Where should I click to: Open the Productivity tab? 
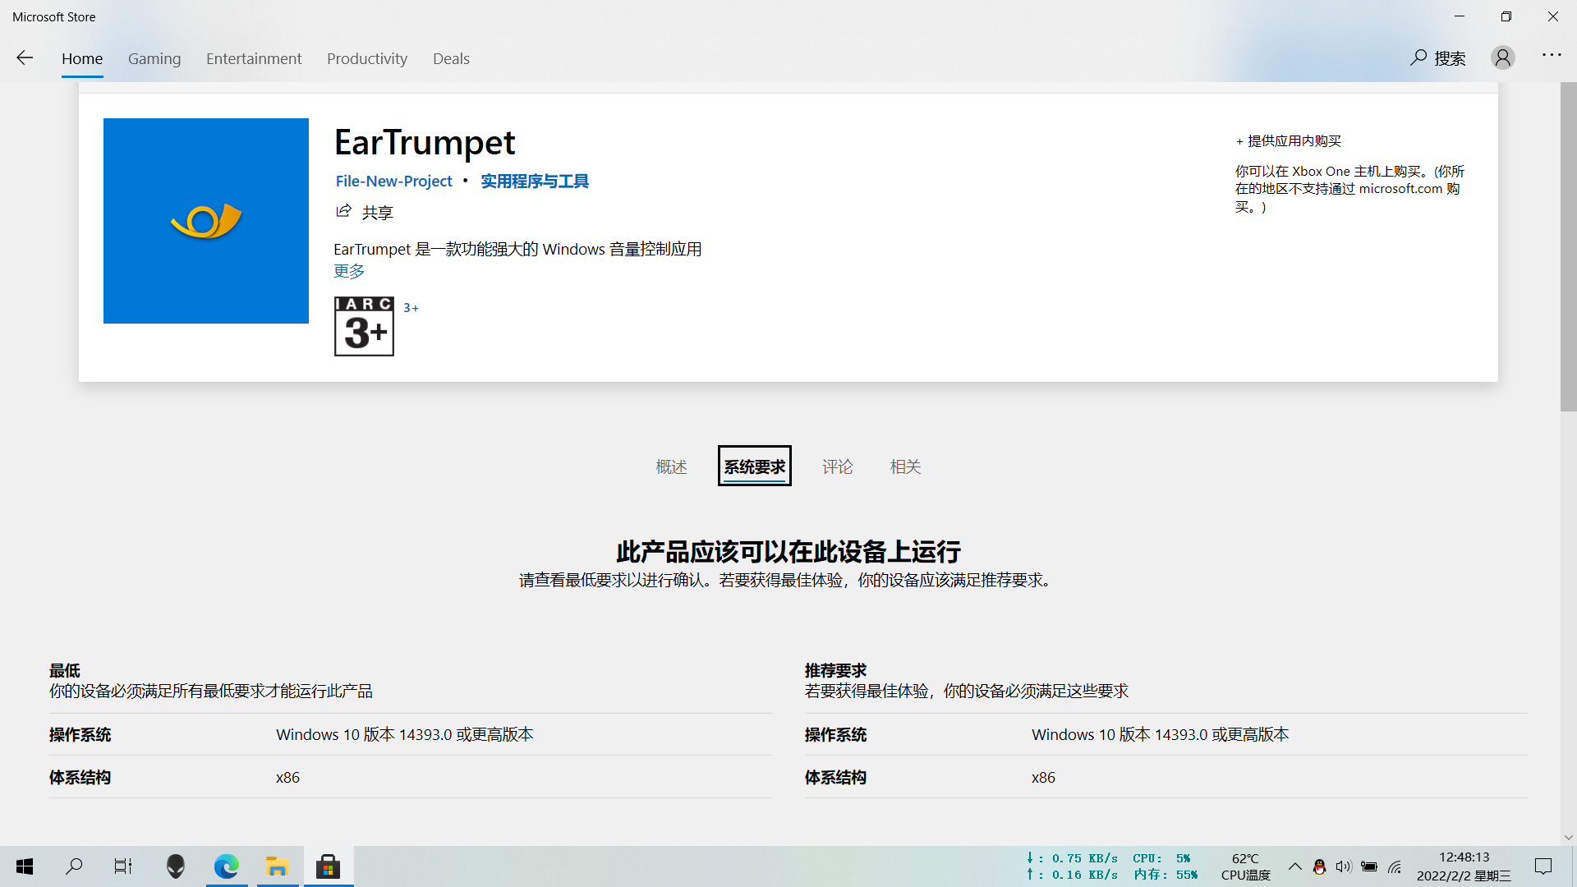(x=366, y=58)
